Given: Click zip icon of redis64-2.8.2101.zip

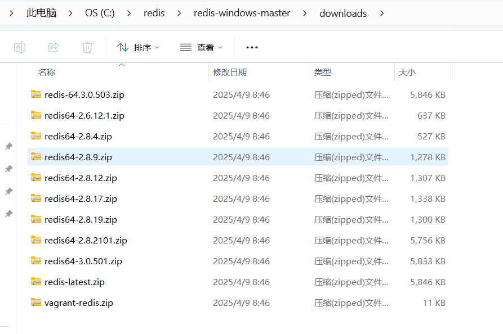Looking at the screenshot, I should [36, 240].
